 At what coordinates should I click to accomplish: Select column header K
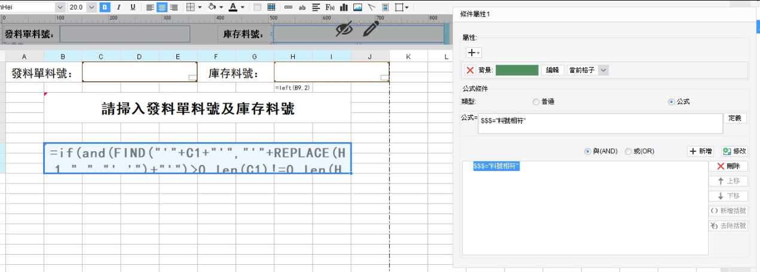pos(408,56)
